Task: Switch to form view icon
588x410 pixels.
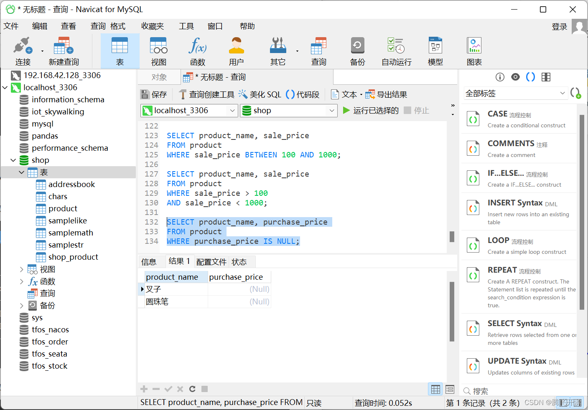Action: coord(450,390)
